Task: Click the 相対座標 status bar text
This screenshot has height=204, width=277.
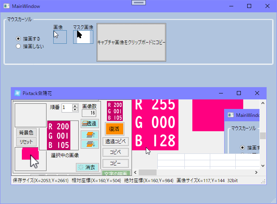Action: pos(96,181)
